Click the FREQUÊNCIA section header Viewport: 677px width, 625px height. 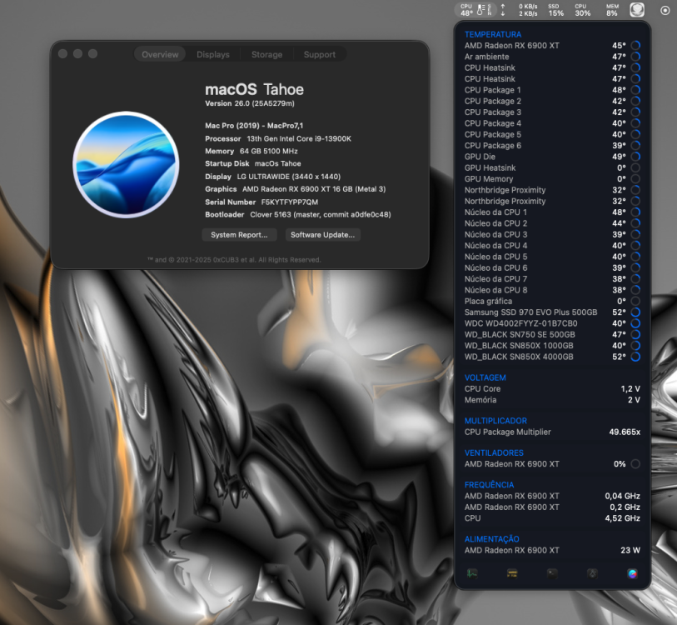489,484
